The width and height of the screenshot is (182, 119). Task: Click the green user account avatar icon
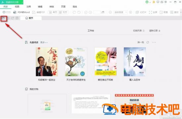coord(147,2)
